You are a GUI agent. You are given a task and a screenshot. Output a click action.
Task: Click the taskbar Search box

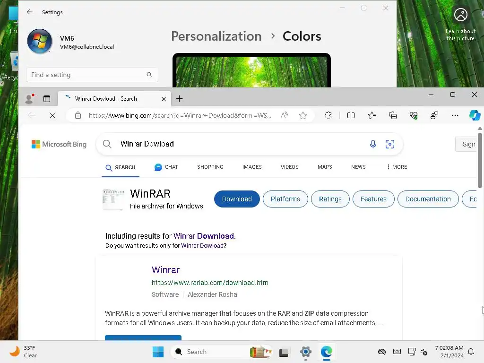point(222,352)
